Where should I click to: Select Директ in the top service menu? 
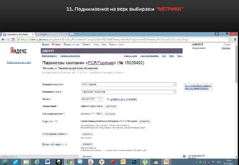pos(46,45)
